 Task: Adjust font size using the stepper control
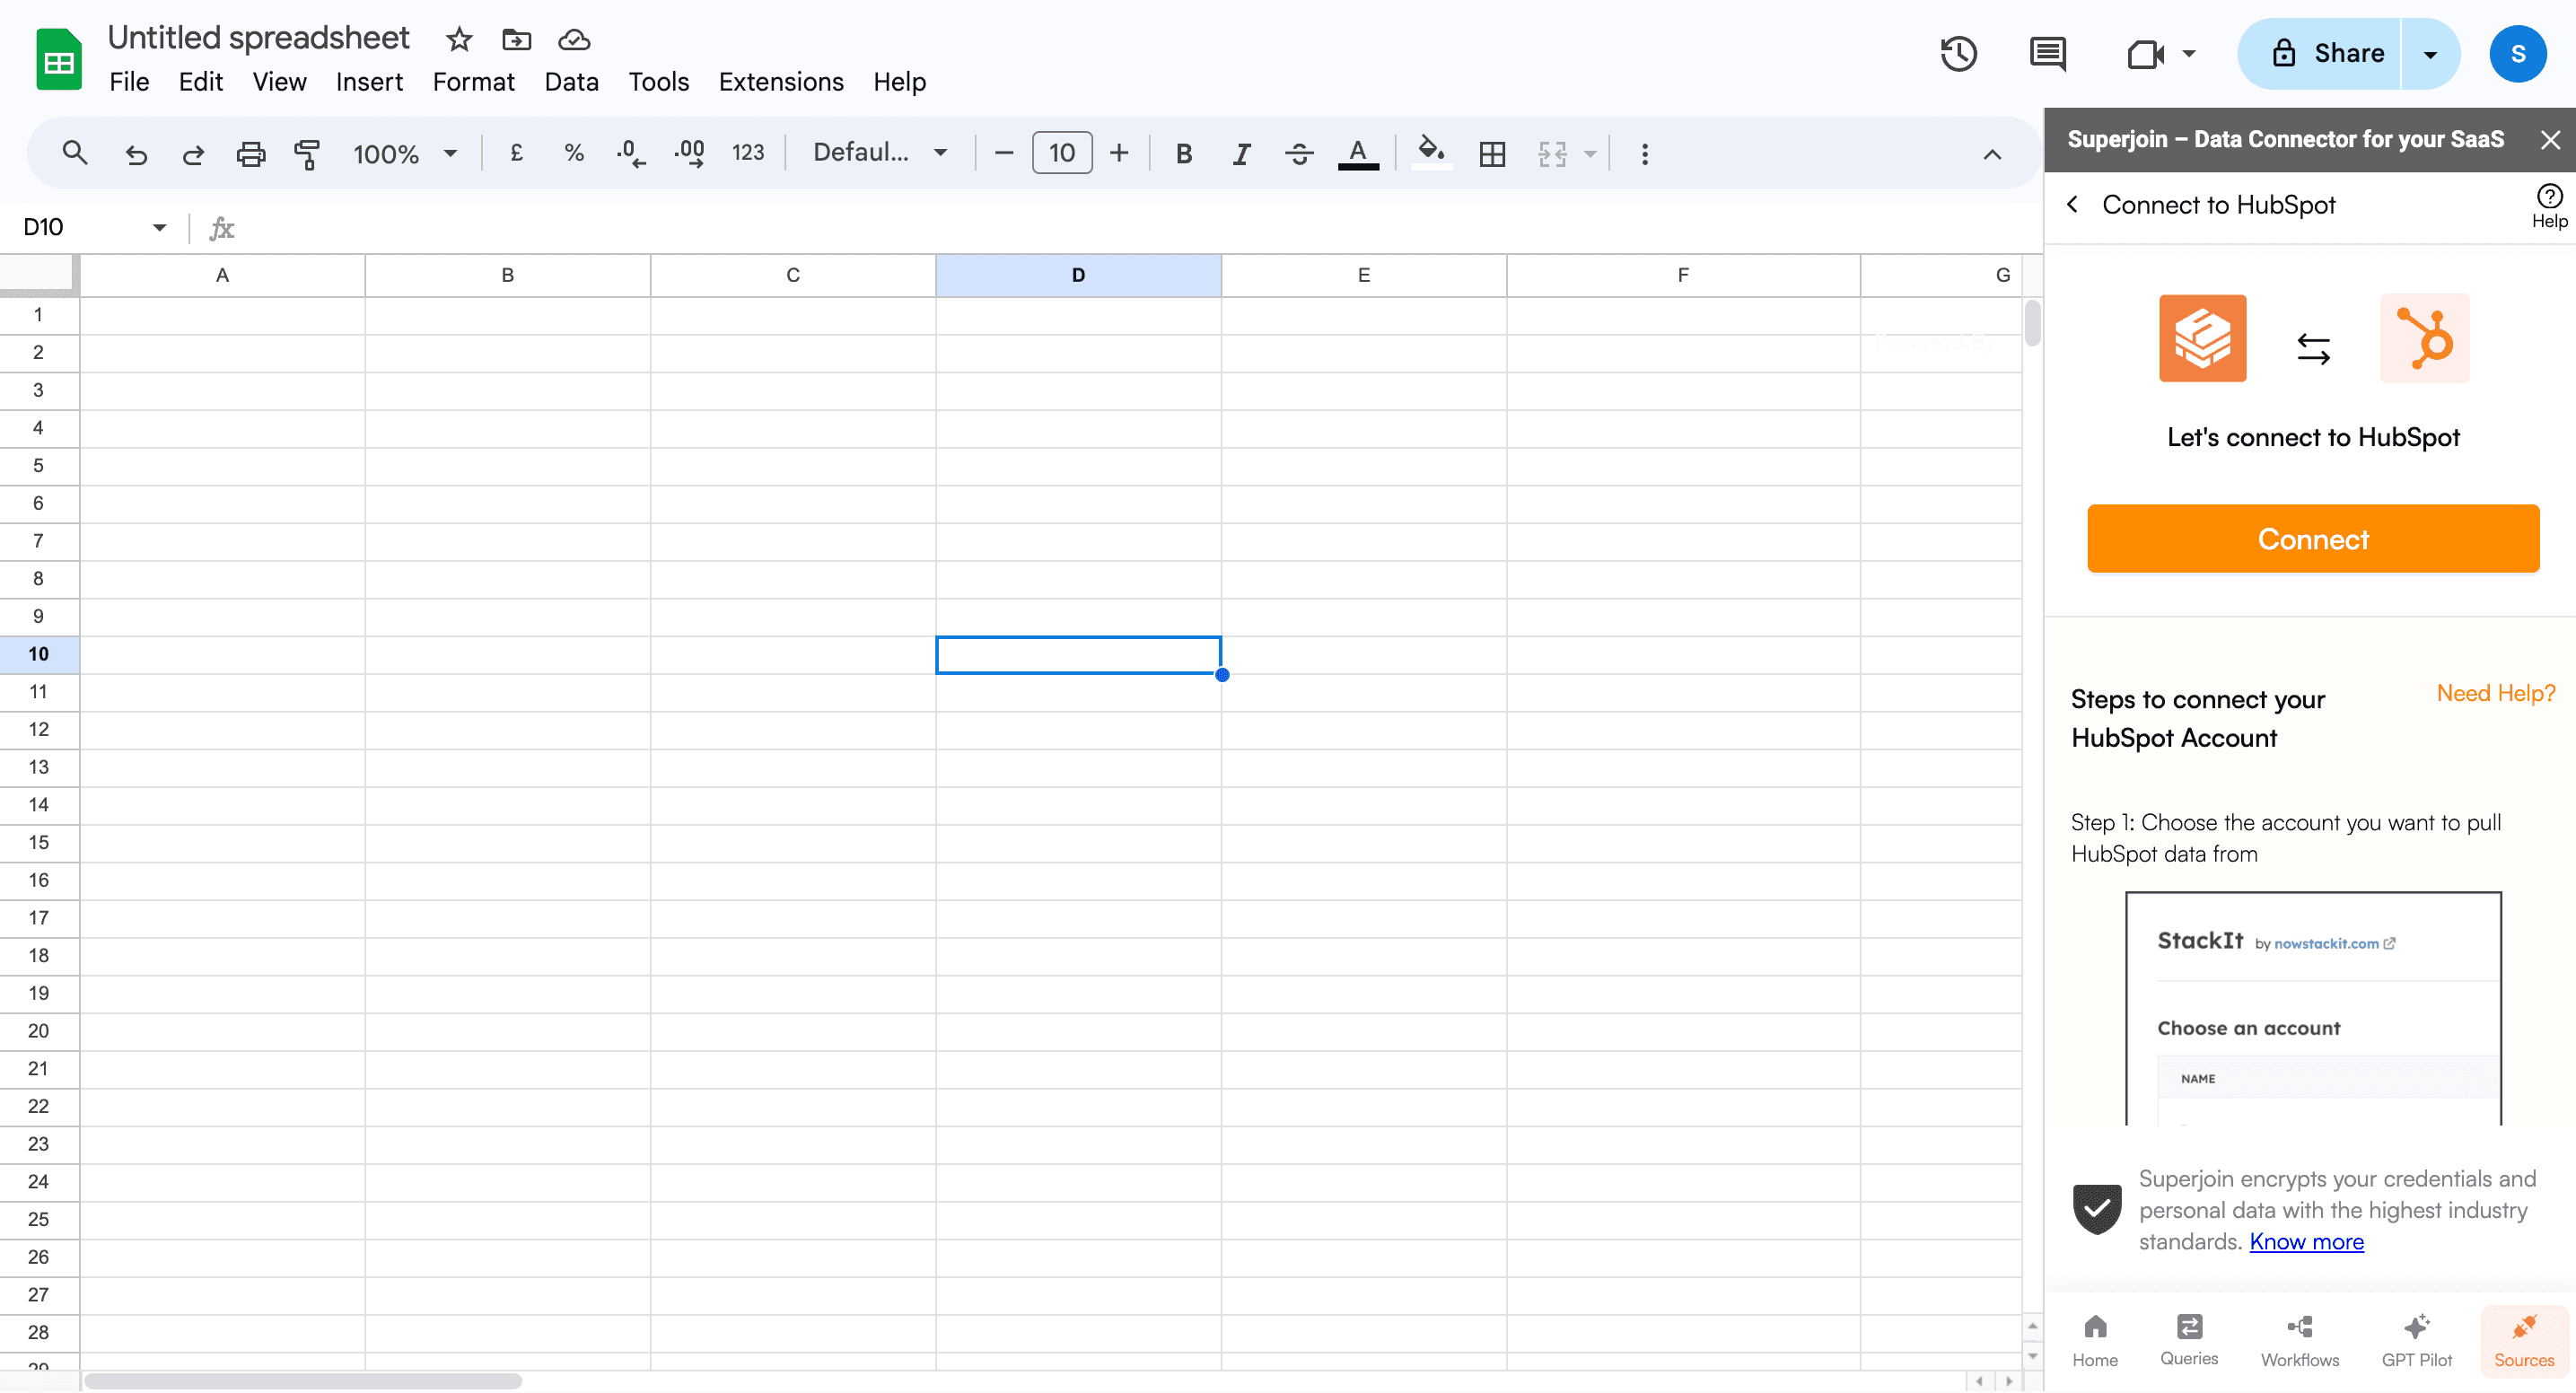coord(1062,153)
